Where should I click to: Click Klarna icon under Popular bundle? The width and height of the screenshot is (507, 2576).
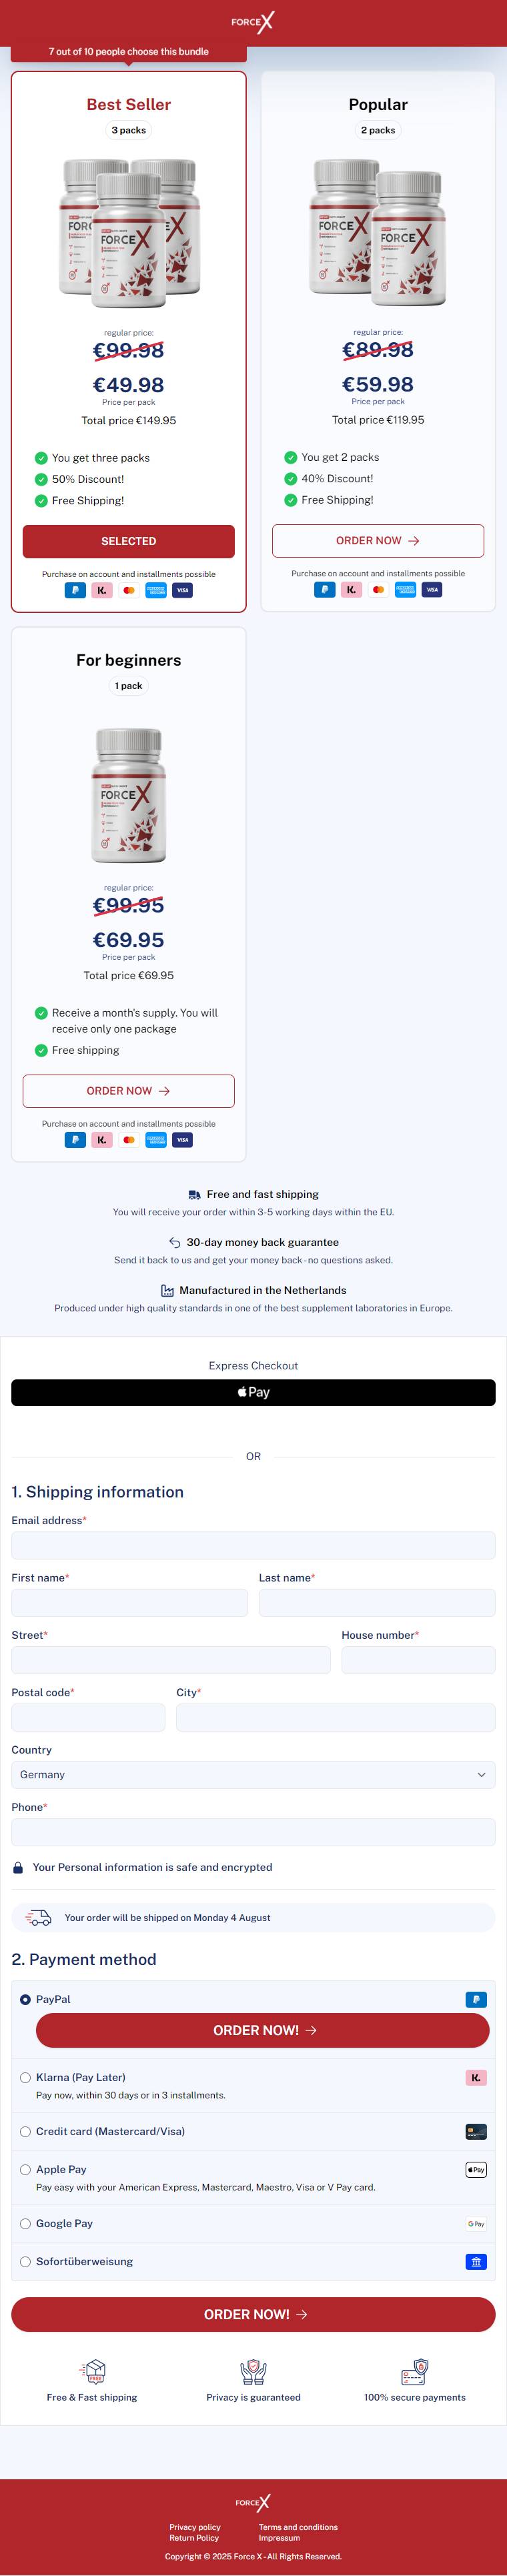pyautogui.click(x=351, y=589)
